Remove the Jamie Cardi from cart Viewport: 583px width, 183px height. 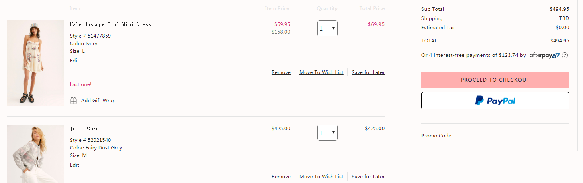tap(281, 177)
